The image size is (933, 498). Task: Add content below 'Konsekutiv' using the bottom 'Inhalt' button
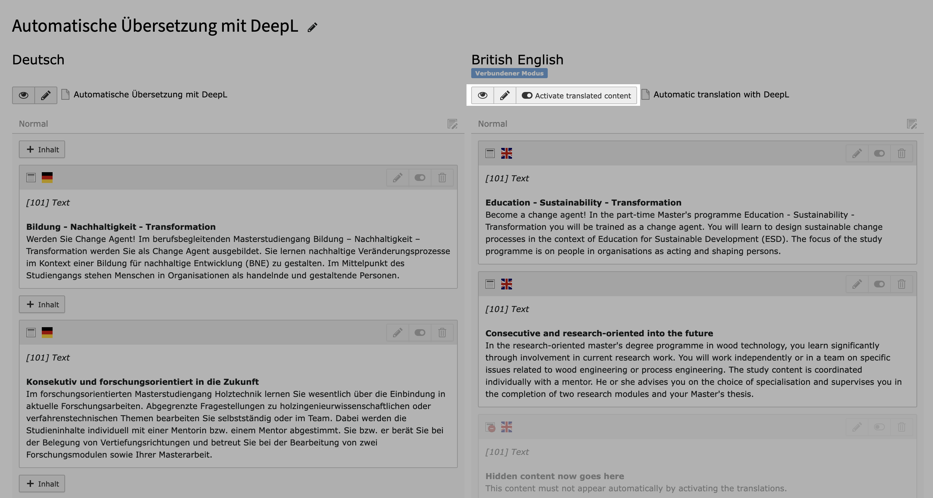click(x=42, y=484)
